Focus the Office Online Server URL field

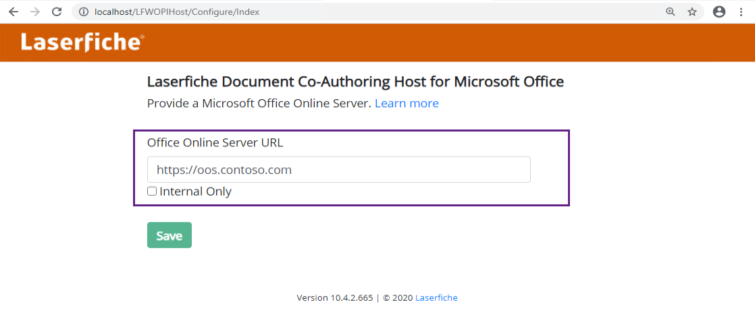(x=339, y=169)
